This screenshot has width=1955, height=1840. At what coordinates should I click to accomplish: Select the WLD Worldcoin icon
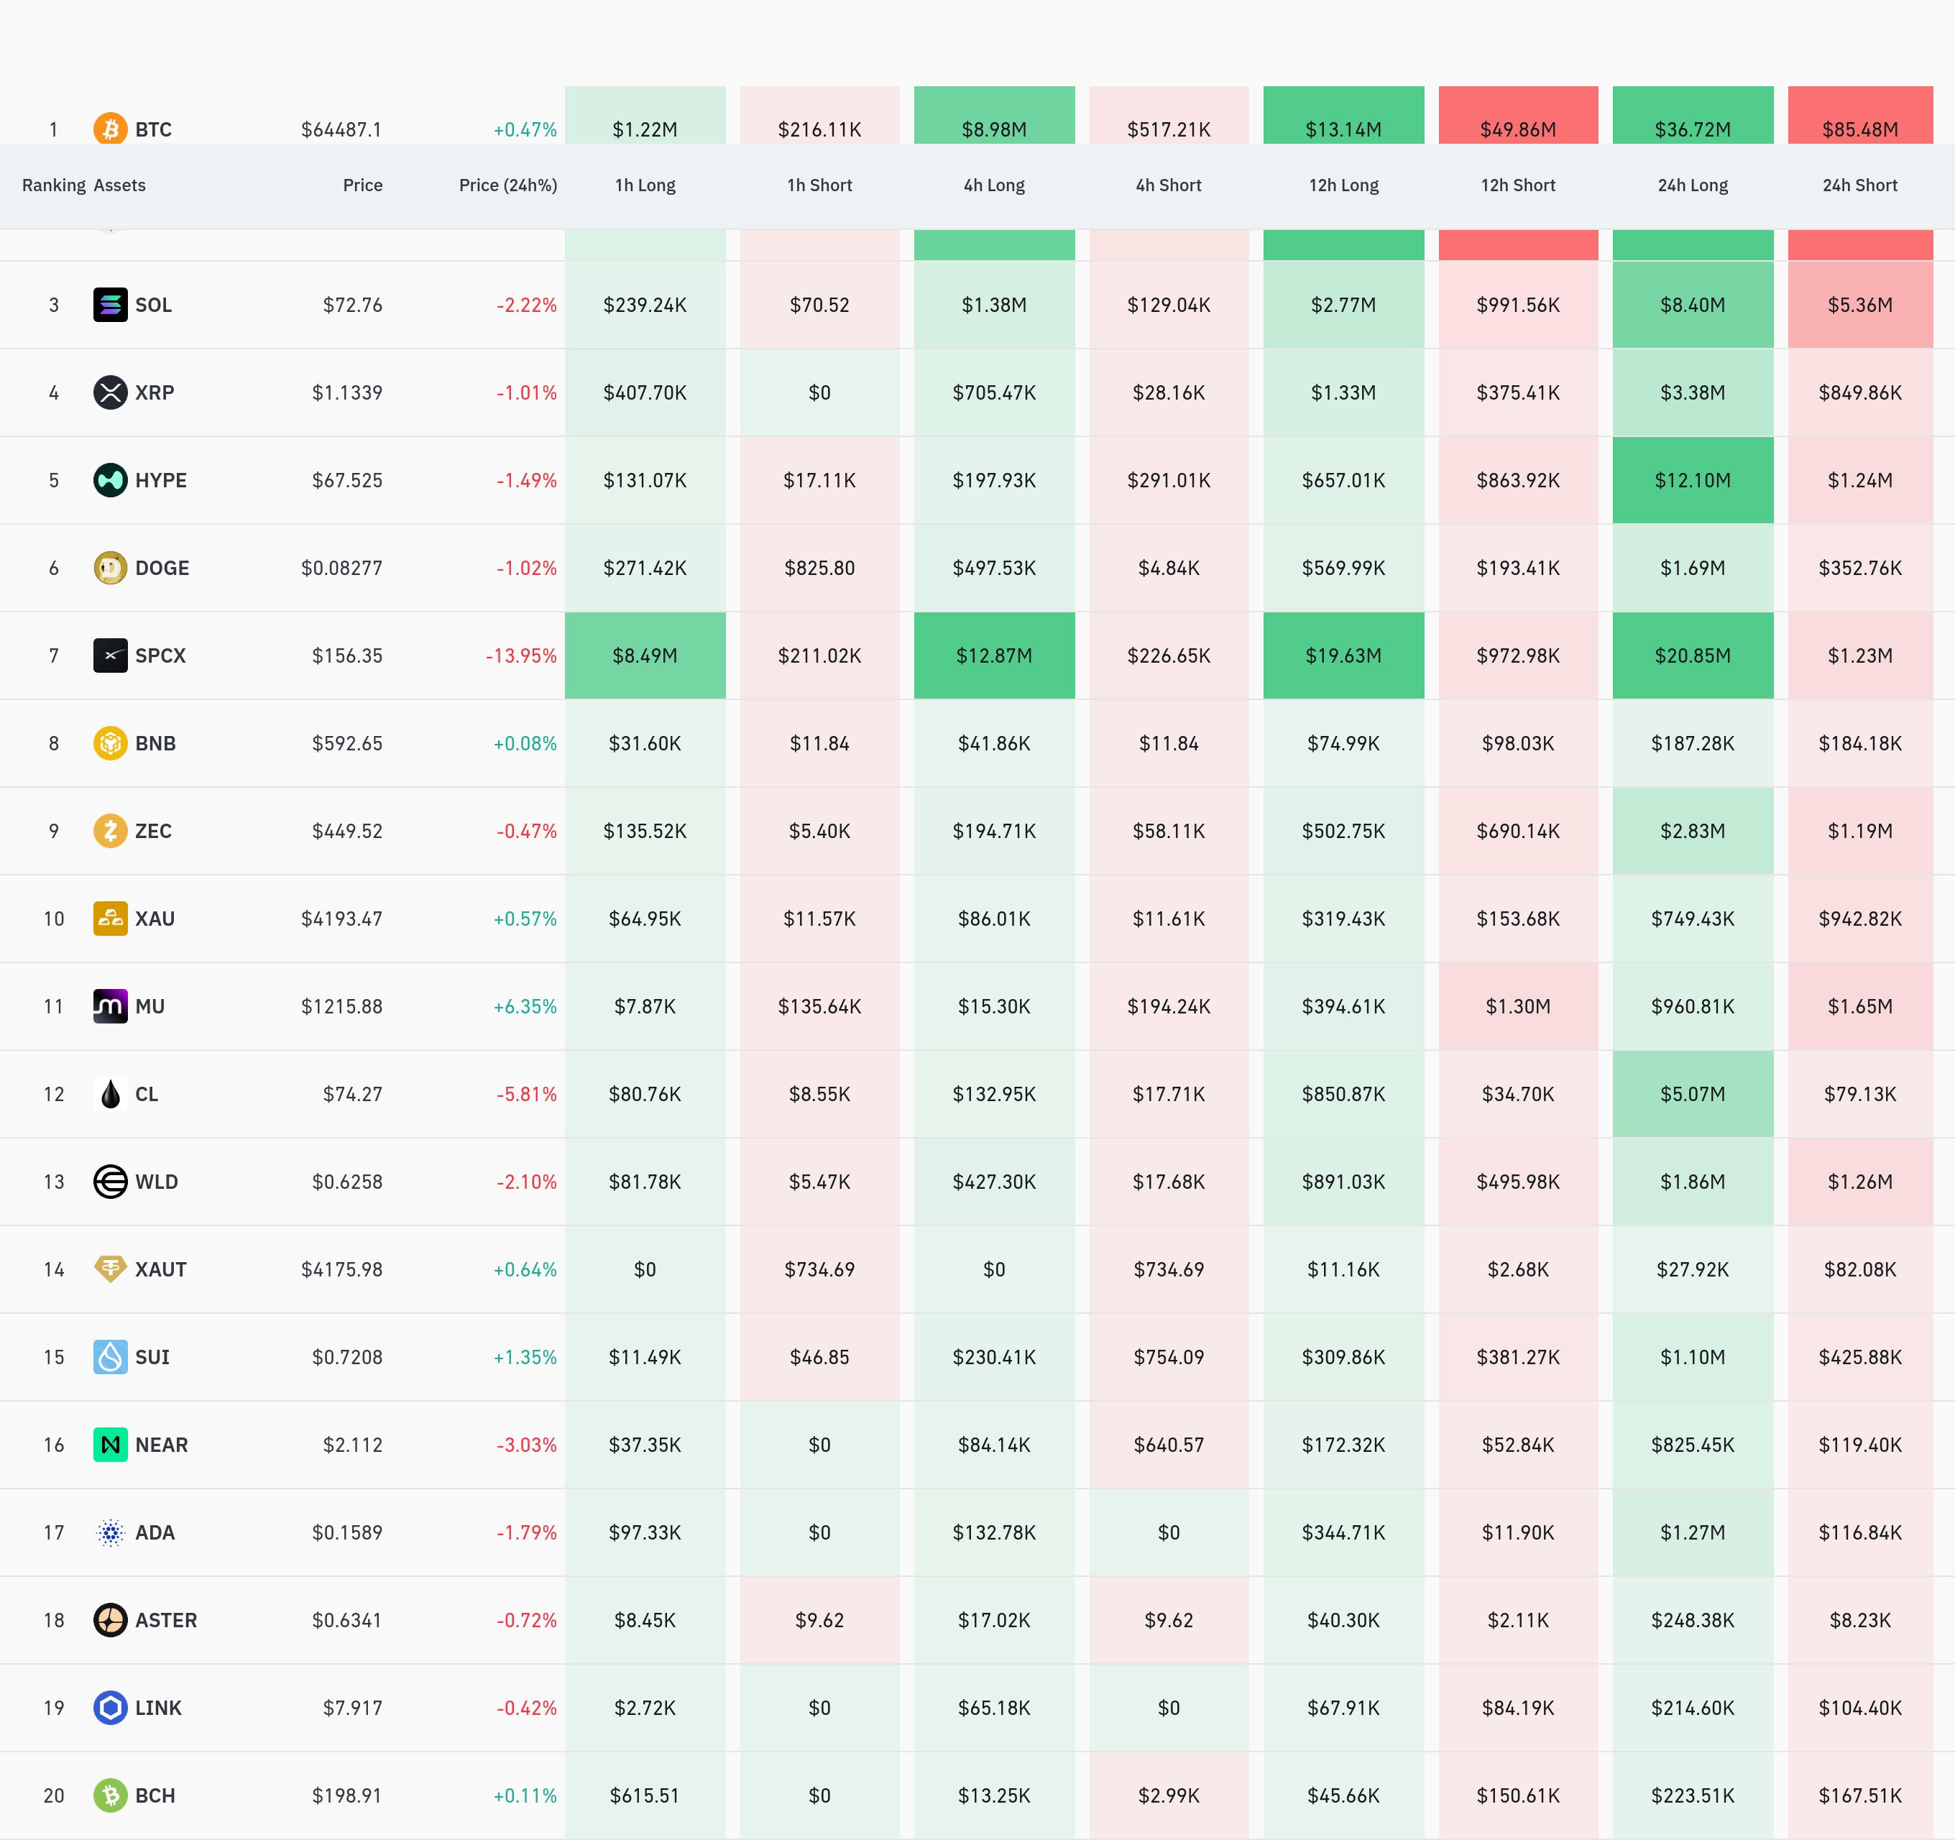(x=110, y=1181)
